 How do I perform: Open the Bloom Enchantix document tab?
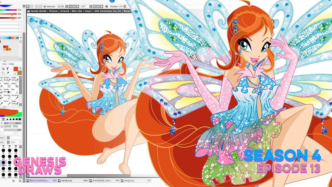tap(41, 180)
